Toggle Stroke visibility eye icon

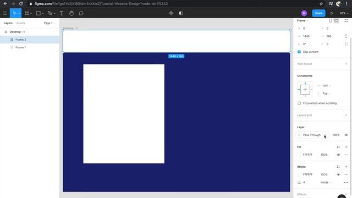pos(338,174)
